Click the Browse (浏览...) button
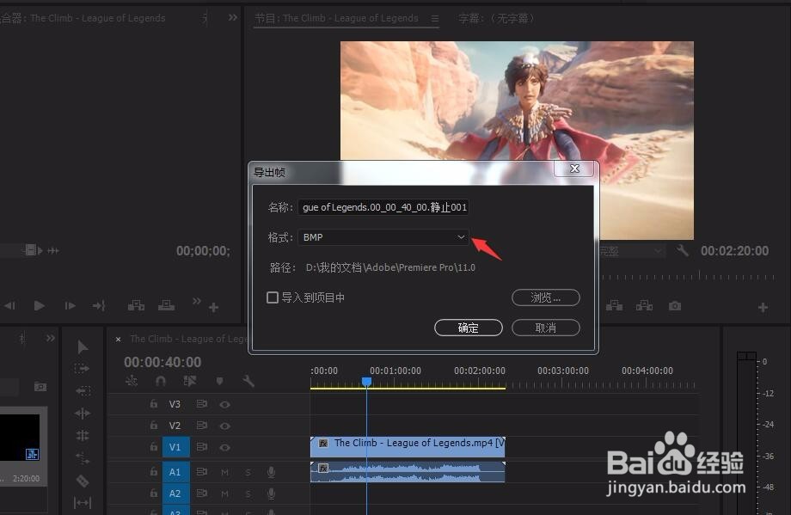The height and width of the screenshot is (515, 791). pyautogui.click(x=545, y=297)
